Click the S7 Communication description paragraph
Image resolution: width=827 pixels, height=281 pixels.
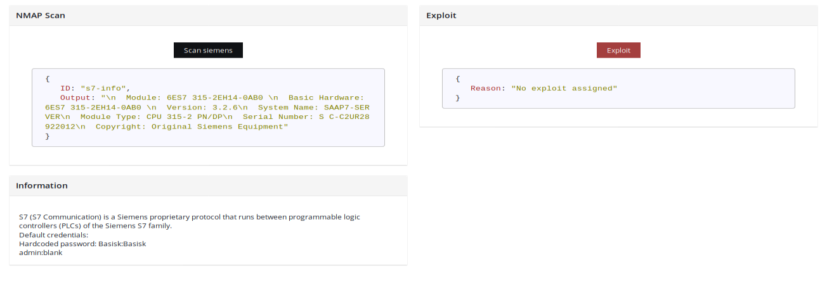189,221
